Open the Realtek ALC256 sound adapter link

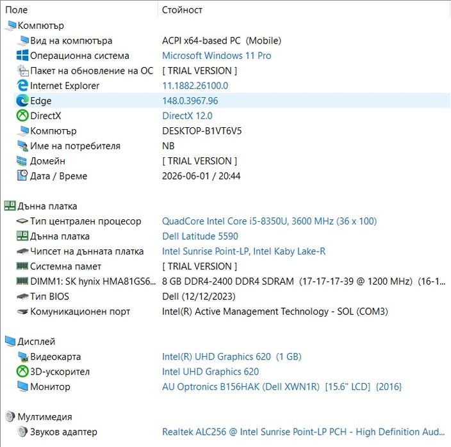tap(304, 432)
